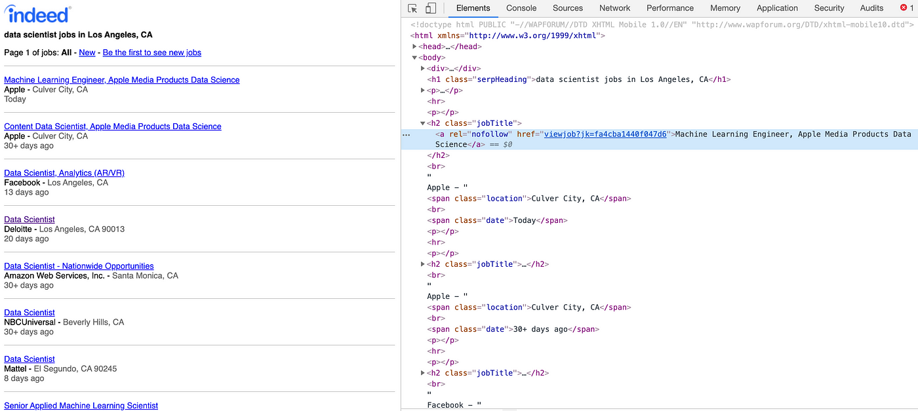Expand the first div node under body
Image resolution: width=918 pixels, height=411 pixels.
pos(423,68)
